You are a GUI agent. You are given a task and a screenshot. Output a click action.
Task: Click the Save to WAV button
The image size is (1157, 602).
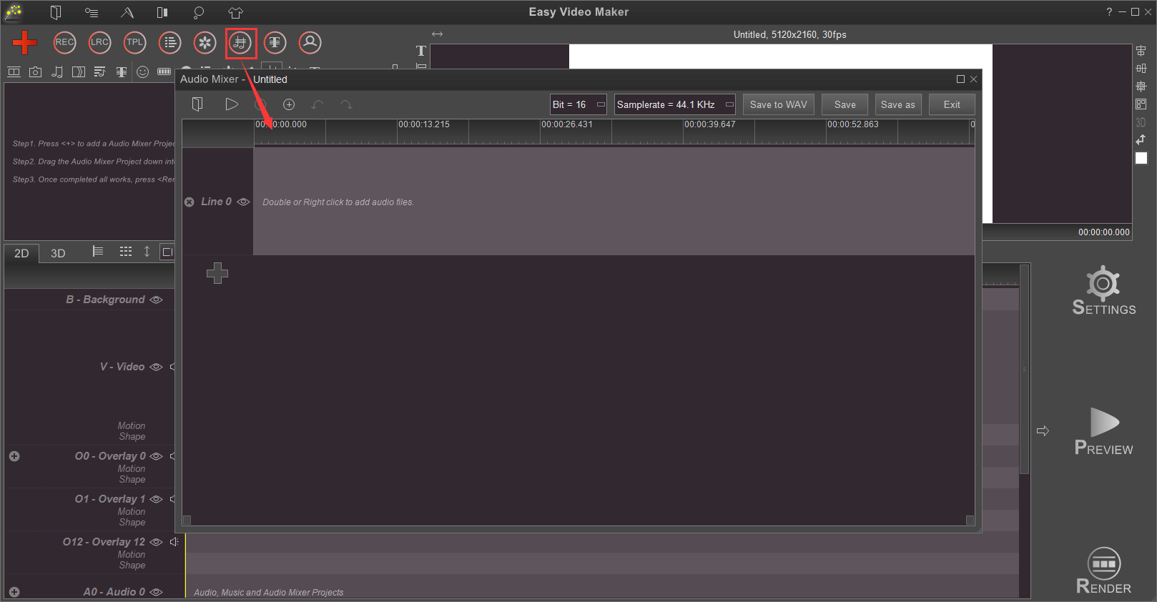tap(779, 104)
